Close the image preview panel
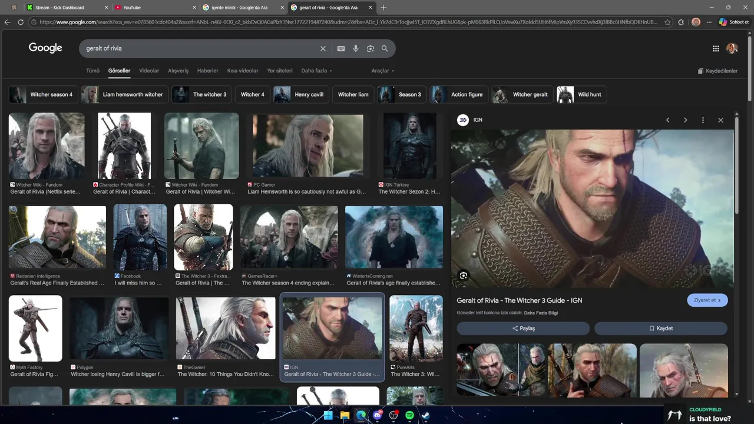This screenshot has height=424, width=754. (720, 120)
